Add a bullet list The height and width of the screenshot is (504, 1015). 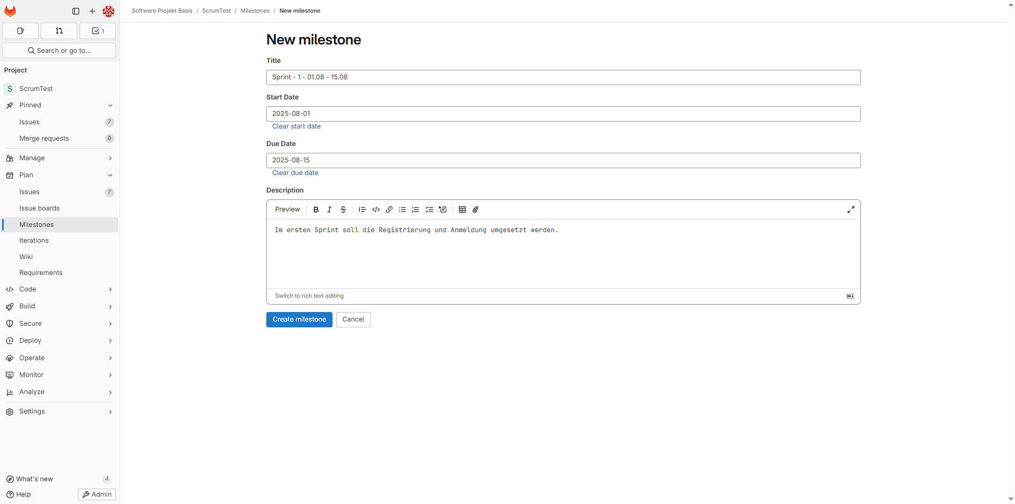(402, 210)
